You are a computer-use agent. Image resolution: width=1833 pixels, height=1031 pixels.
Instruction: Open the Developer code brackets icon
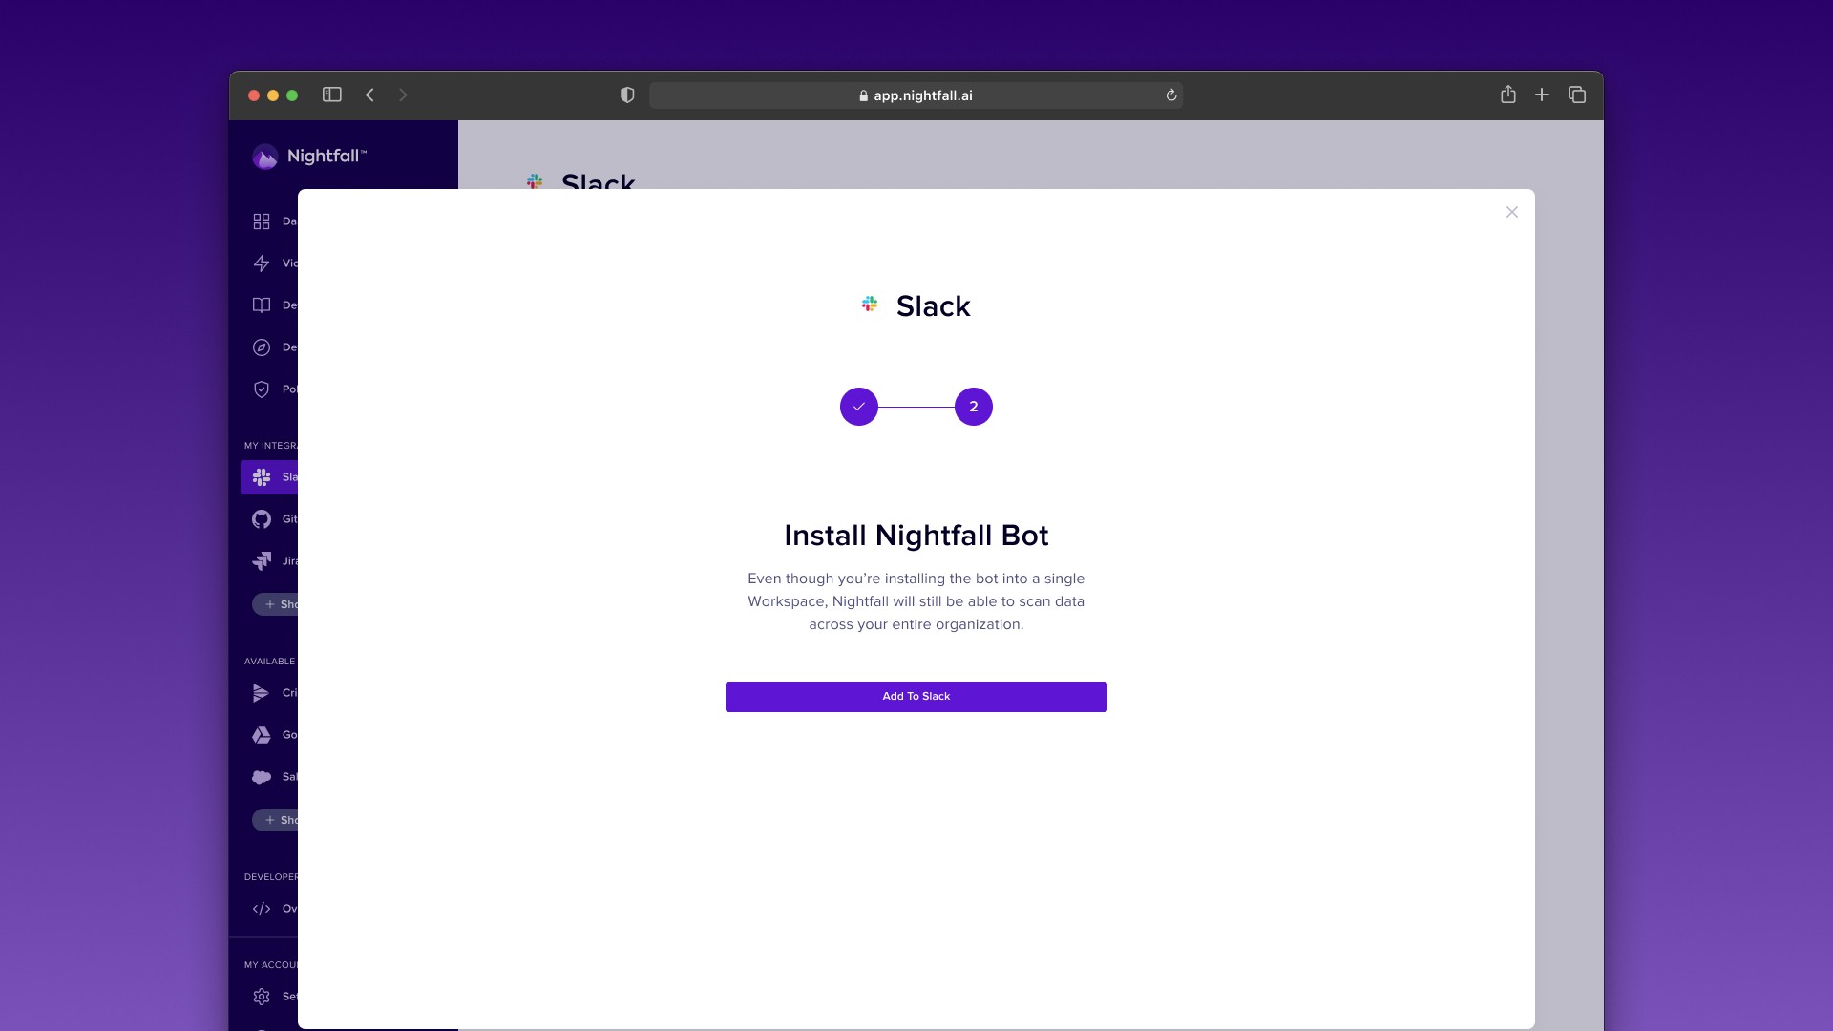point(262,909)
